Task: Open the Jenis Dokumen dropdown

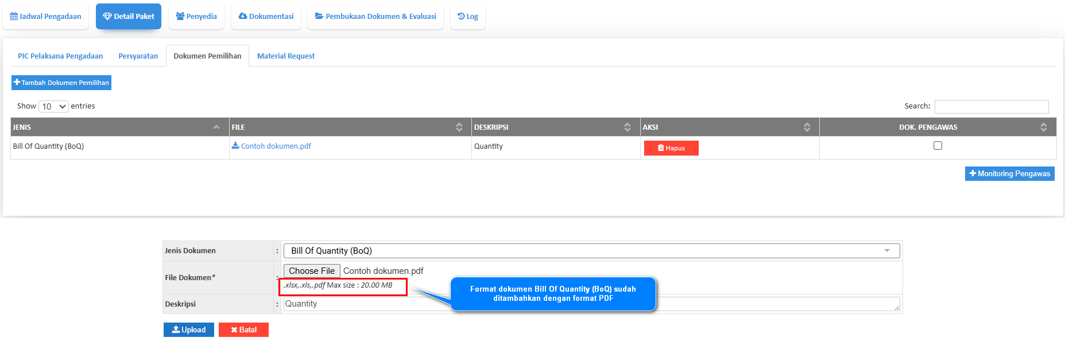Action: 591,251
